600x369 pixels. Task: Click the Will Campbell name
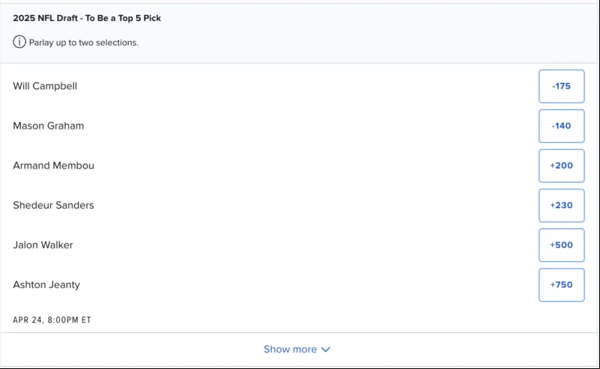click(x=45, y=86)
